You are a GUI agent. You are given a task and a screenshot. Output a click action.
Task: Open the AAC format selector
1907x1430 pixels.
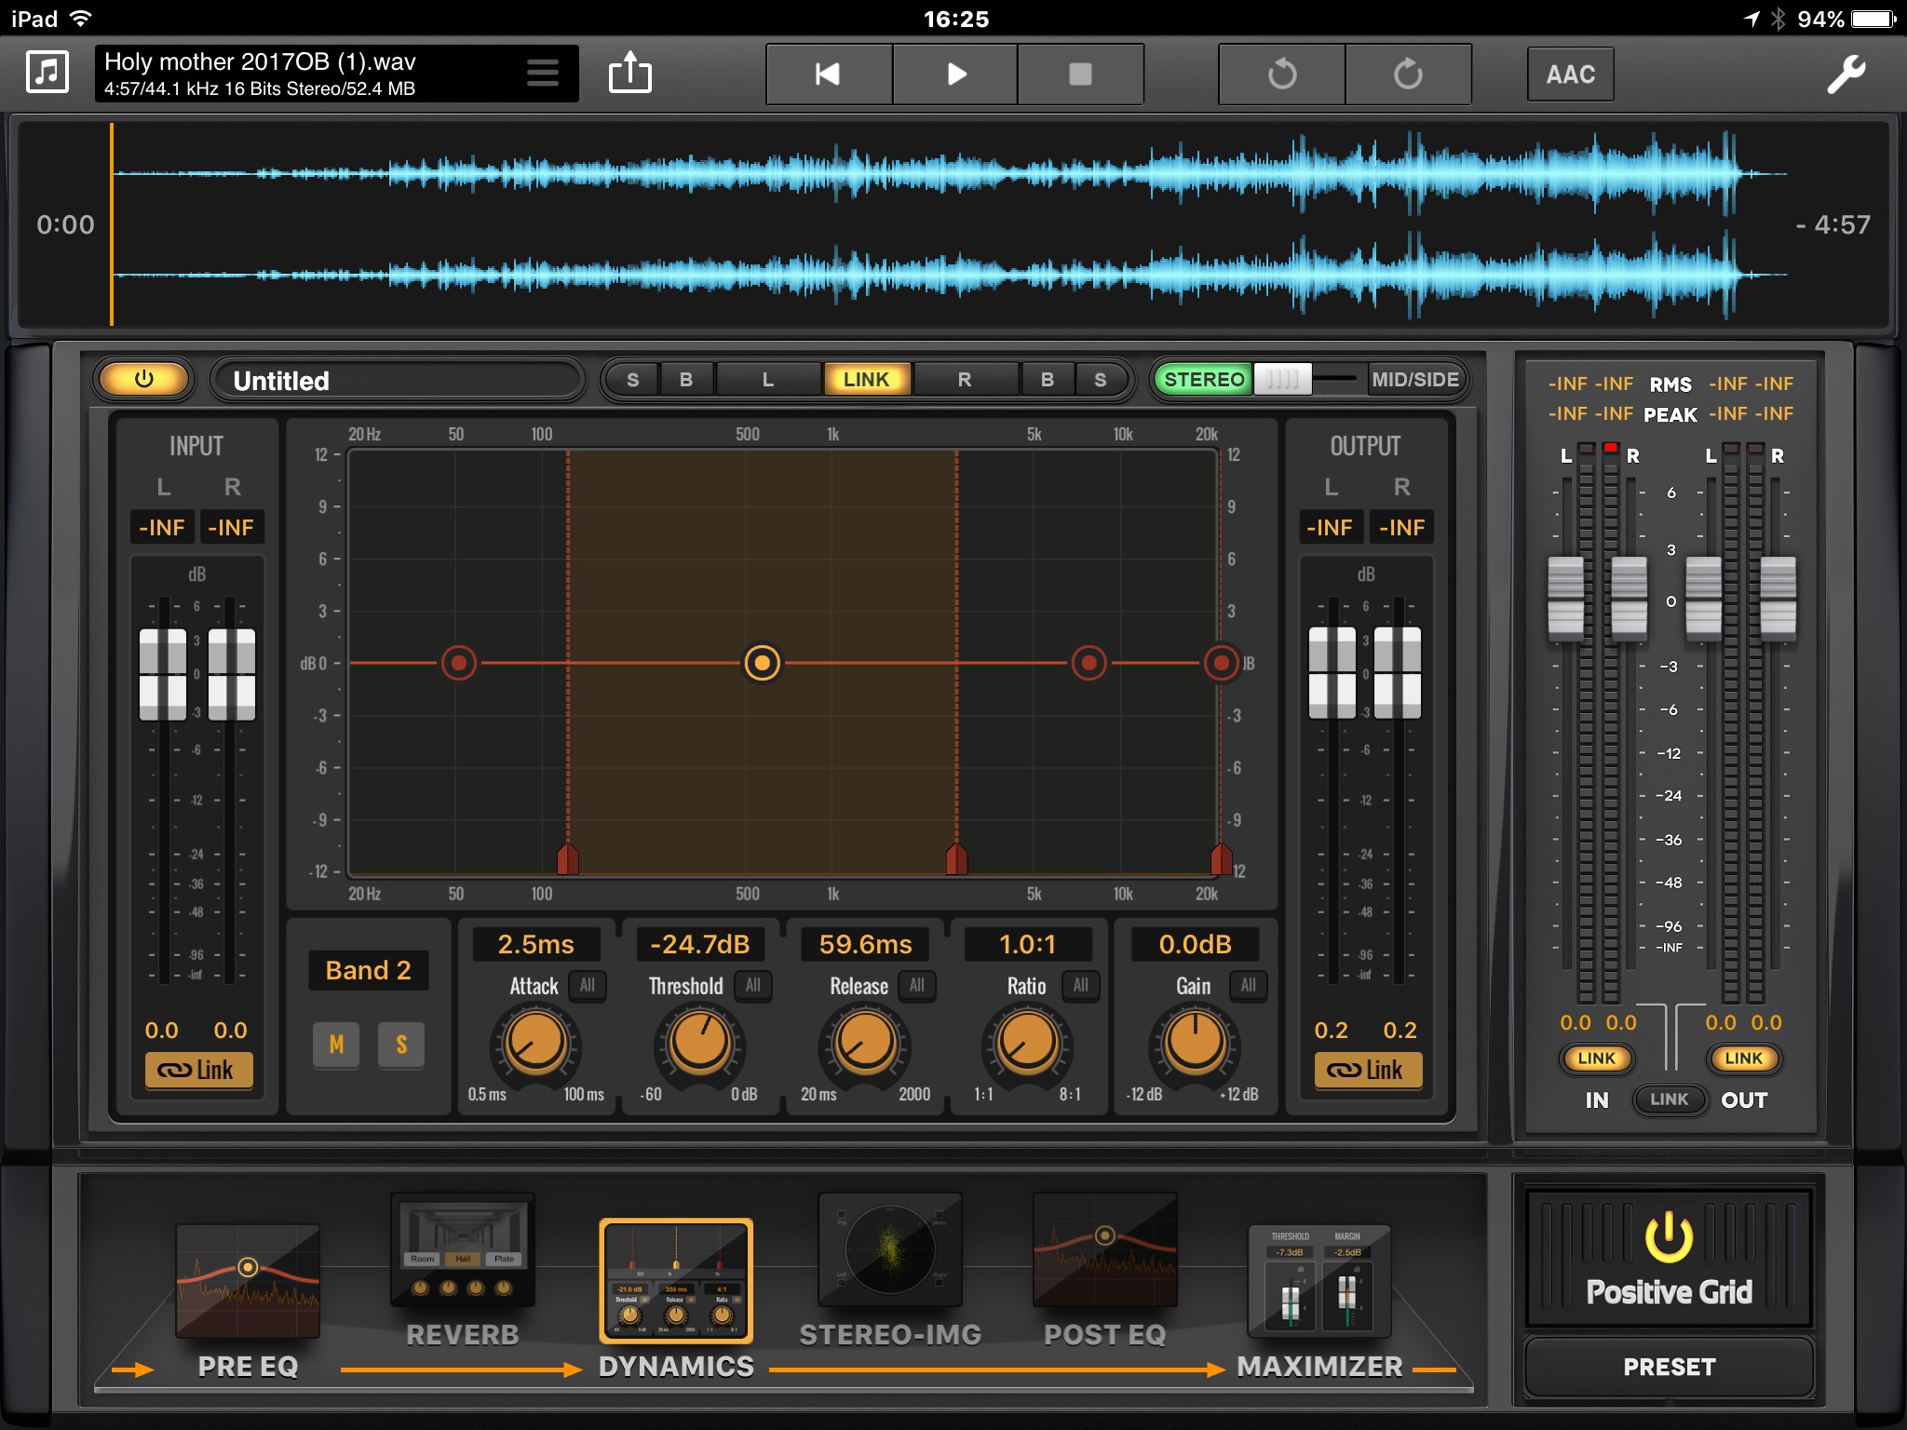pyautogui.click(x=1570, y=74)
